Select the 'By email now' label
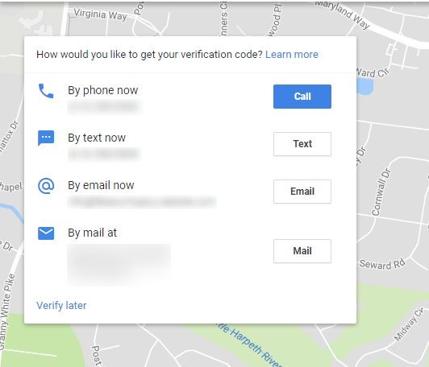 click(x=101, y=185)
